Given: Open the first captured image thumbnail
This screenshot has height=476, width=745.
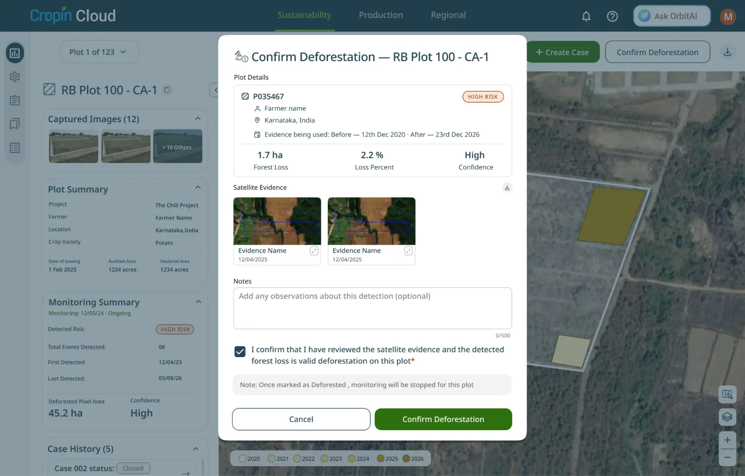Looking at the screenshot, I should (74, 146).
